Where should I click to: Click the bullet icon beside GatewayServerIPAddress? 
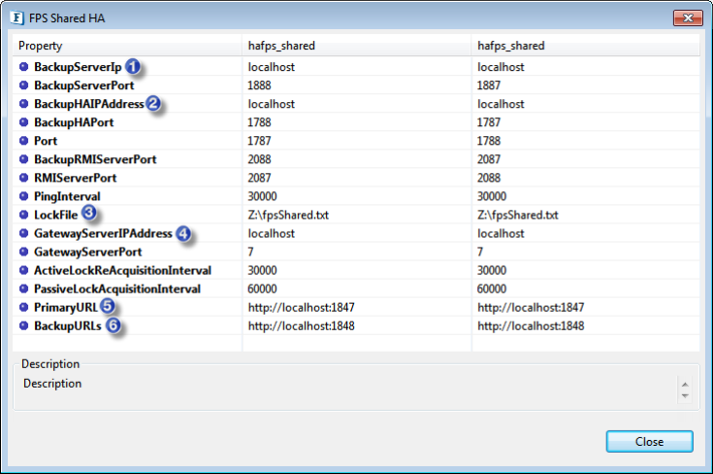23,233
